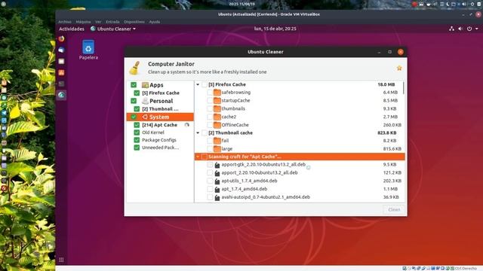Screen dimensions: 483x271
Task: Click the Personal category user icon
Action: tap(145, 101)
